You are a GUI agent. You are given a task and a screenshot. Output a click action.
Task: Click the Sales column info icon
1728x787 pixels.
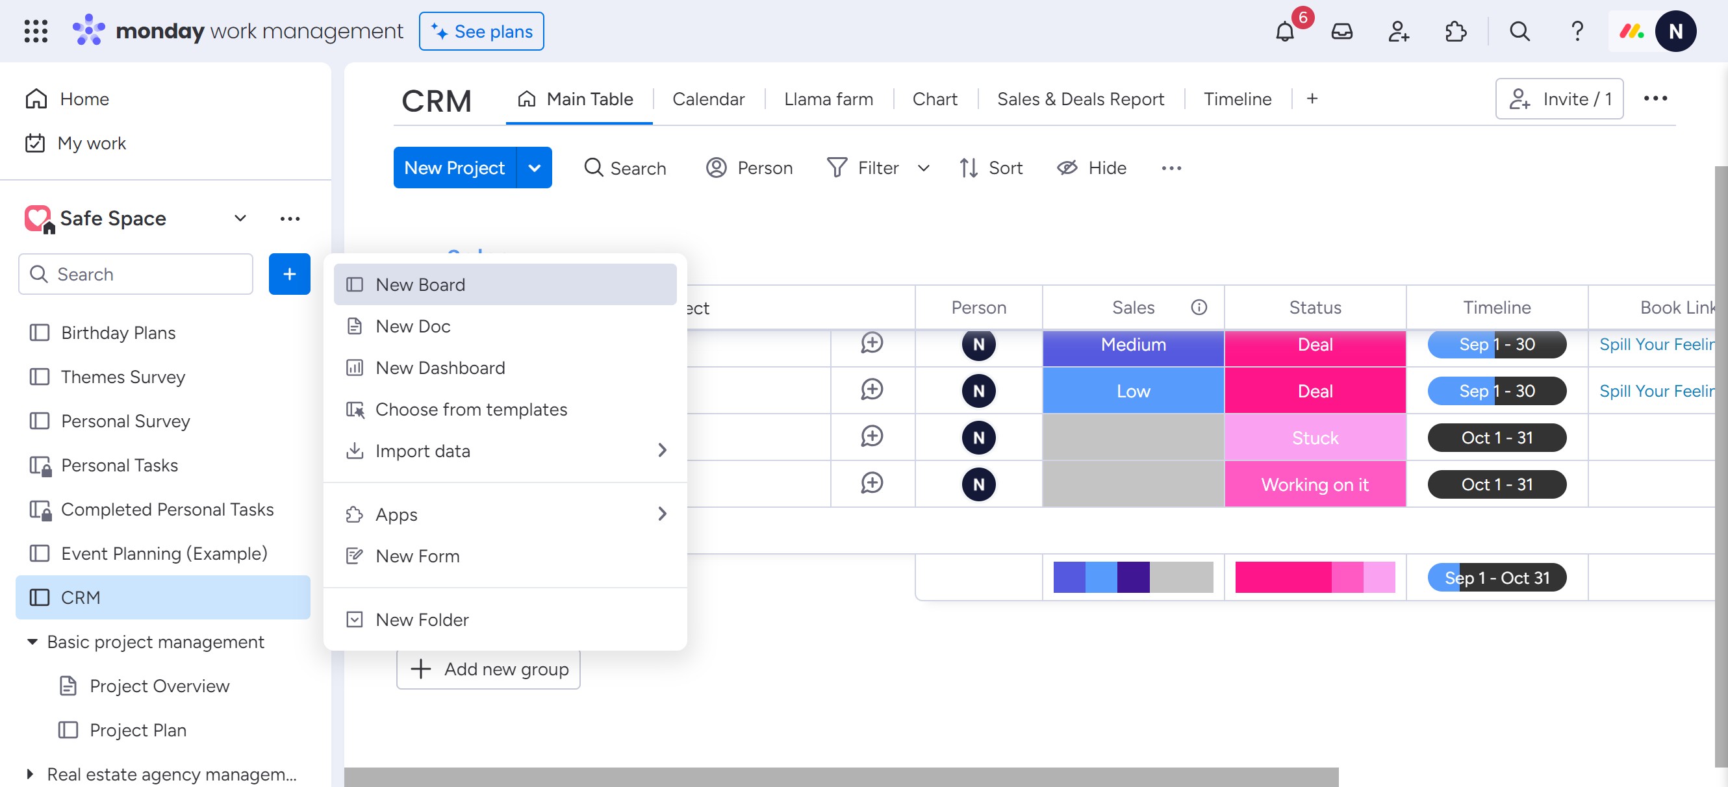point(1198,307)
